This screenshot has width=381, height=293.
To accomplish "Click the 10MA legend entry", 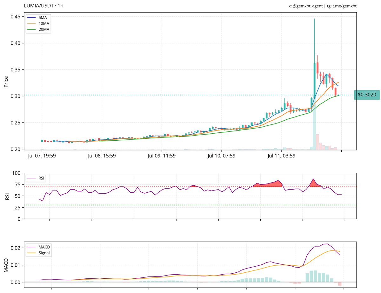I will [38, 23].
